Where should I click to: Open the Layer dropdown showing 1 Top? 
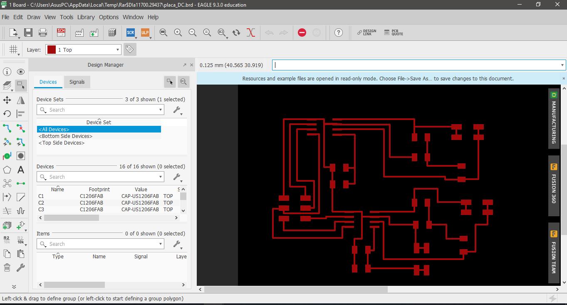[84, 50]
